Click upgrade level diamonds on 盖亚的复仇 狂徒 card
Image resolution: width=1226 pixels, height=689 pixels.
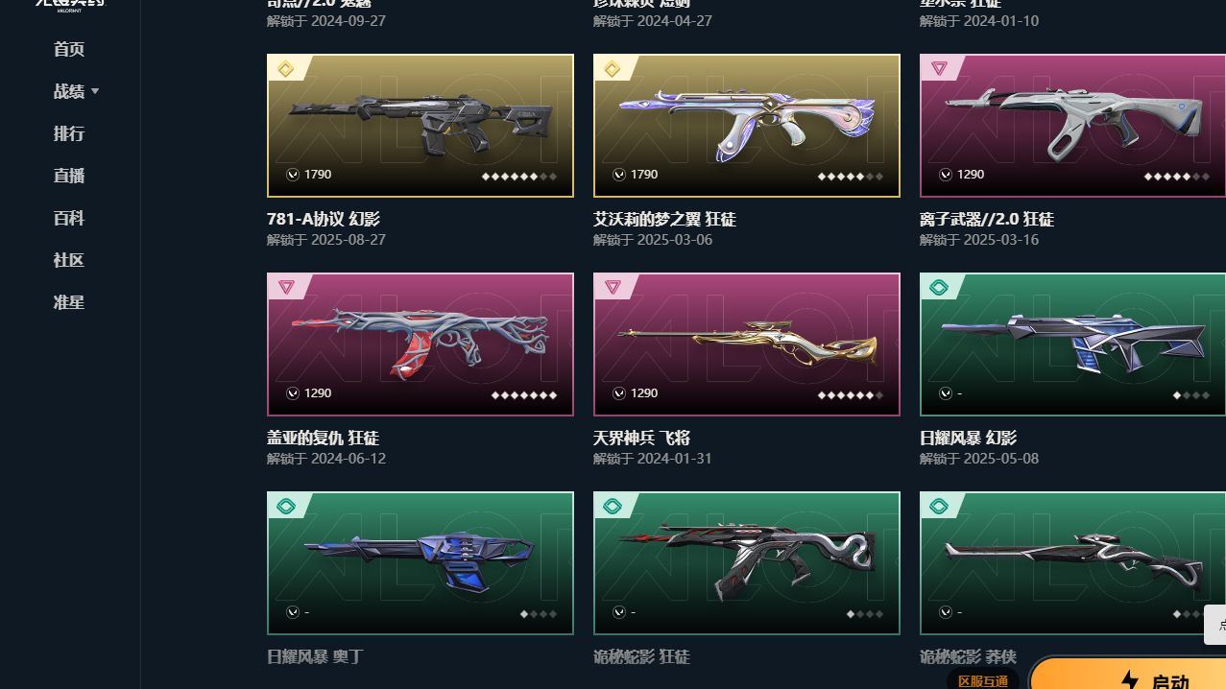[524, 394]
